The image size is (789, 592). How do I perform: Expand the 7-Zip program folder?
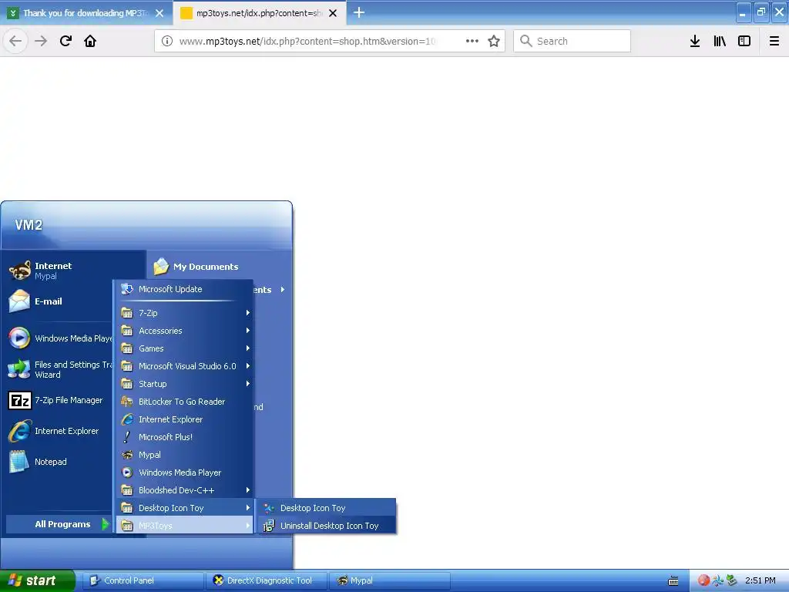[x=184, y=313]
